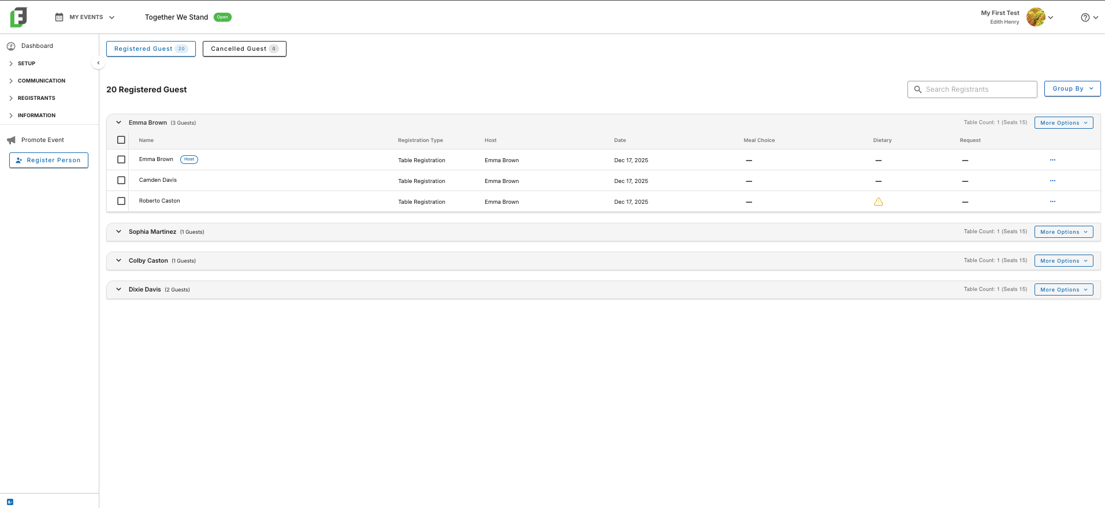Expand the Sophia Martinez guest group

(118, 231)
